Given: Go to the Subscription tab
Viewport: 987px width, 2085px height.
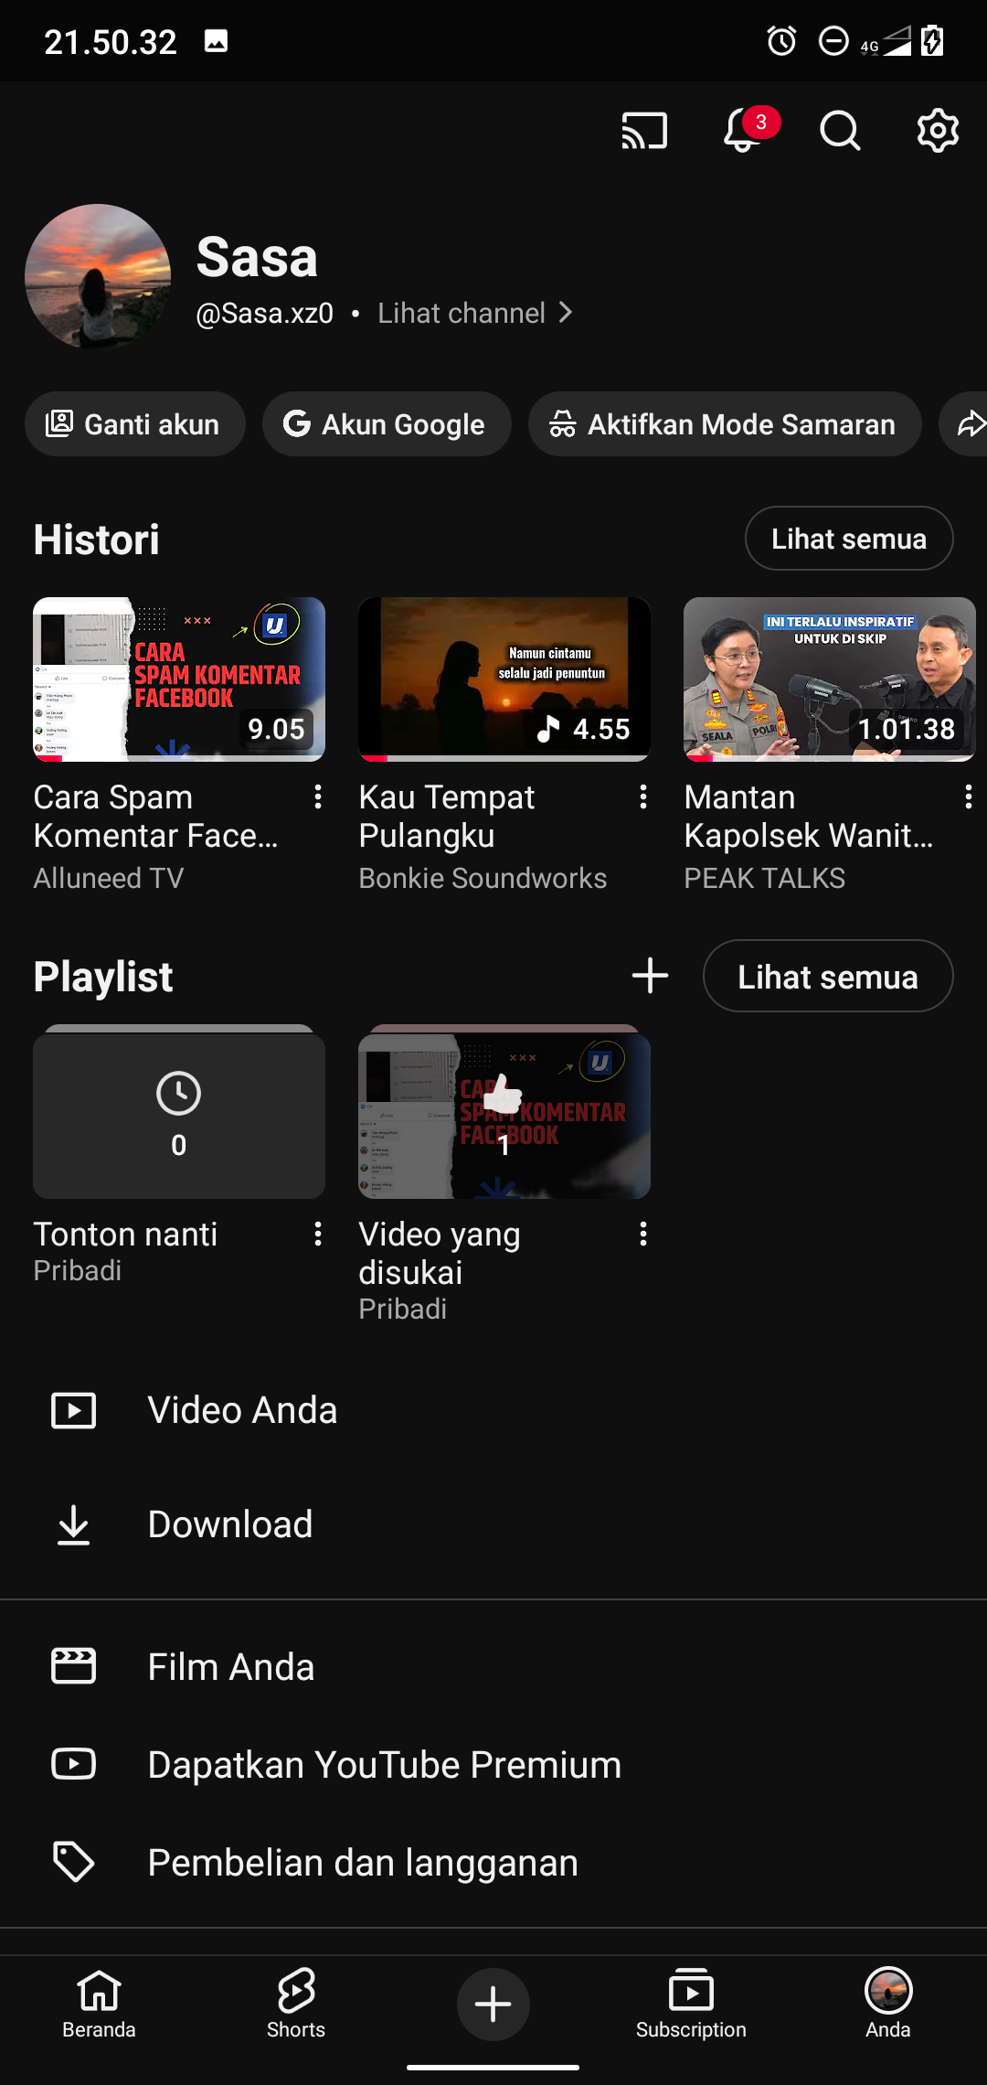Looking at the screenshot, I should coord(691,2005).
